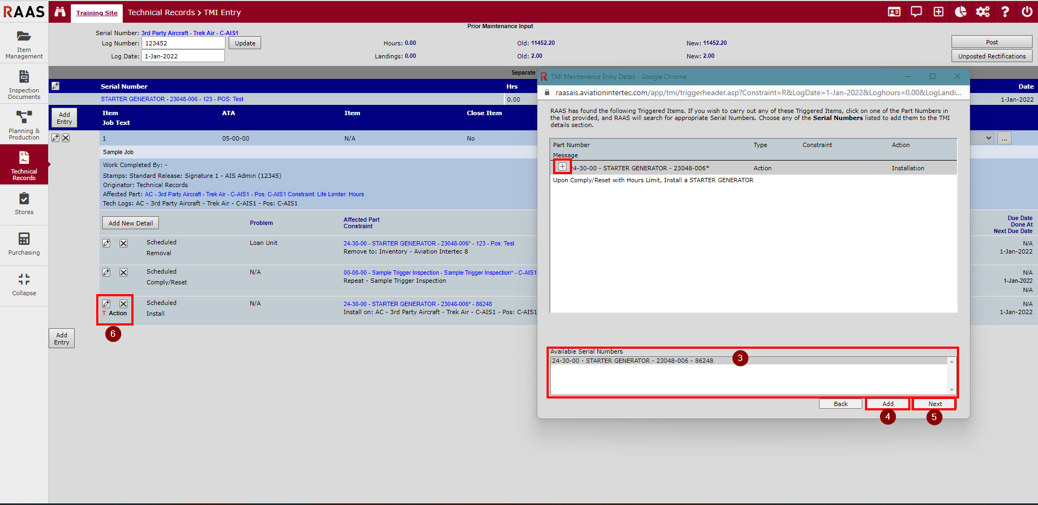
Task: Click the 'Sample Job' job text
Action: pos(118,152)
